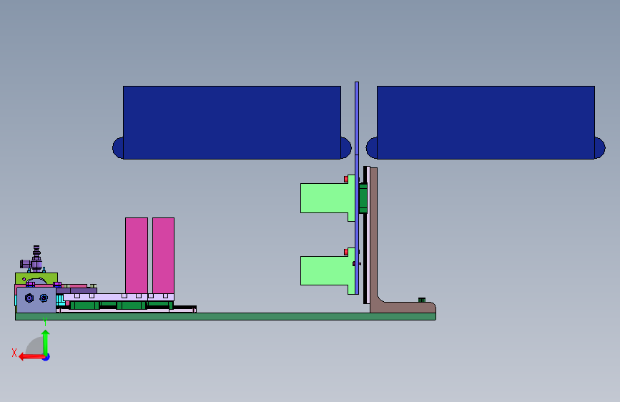The height and width of the screenshot is (402, 620).
Task: Click the red X axis arrow
Action: pos(31,357)
